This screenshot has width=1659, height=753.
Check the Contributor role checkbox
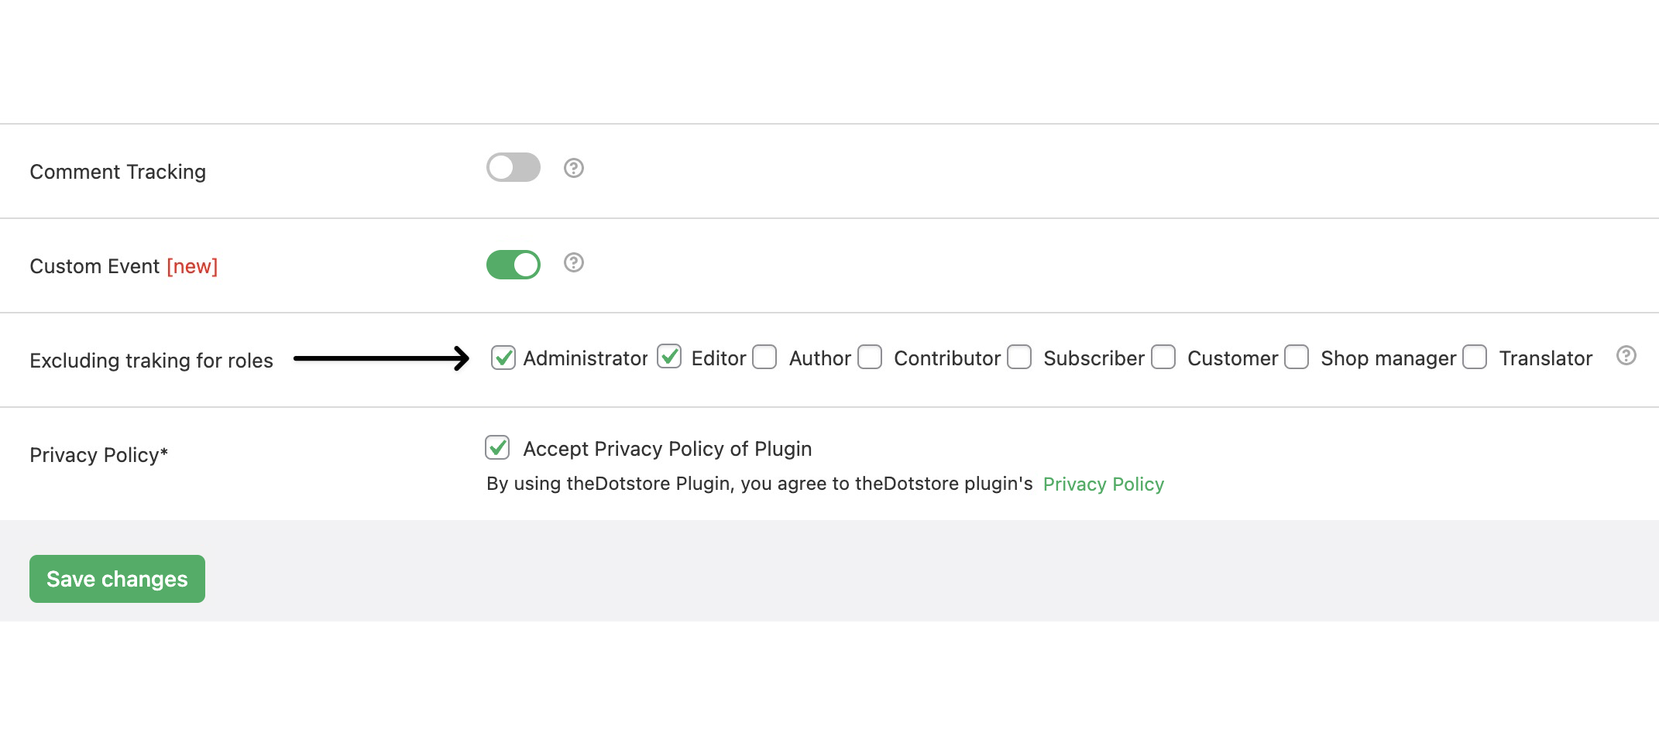870,357
